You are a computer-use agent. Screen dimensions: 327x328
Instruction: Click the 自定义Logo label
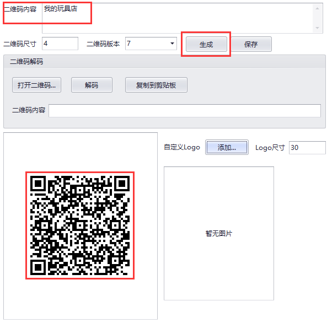pos(182,147)
